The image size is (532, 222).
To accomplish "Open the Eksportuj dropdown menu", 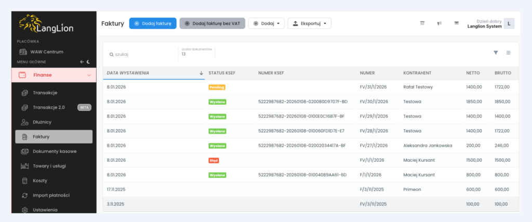I will tap(309, 23).
